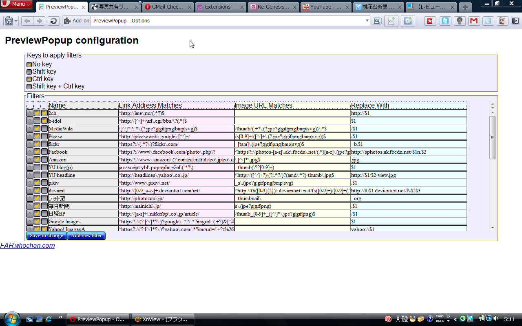522x326 pixels.
Task: Edit the Link Address Matches field for Picasa
Action: (x=176, y=136)
